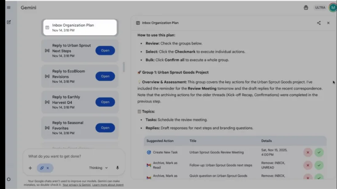Viewport: 337px width, 189px height.
Task: Click Tasks icon in Create New Task row
Action: click(x=149, y=152)
